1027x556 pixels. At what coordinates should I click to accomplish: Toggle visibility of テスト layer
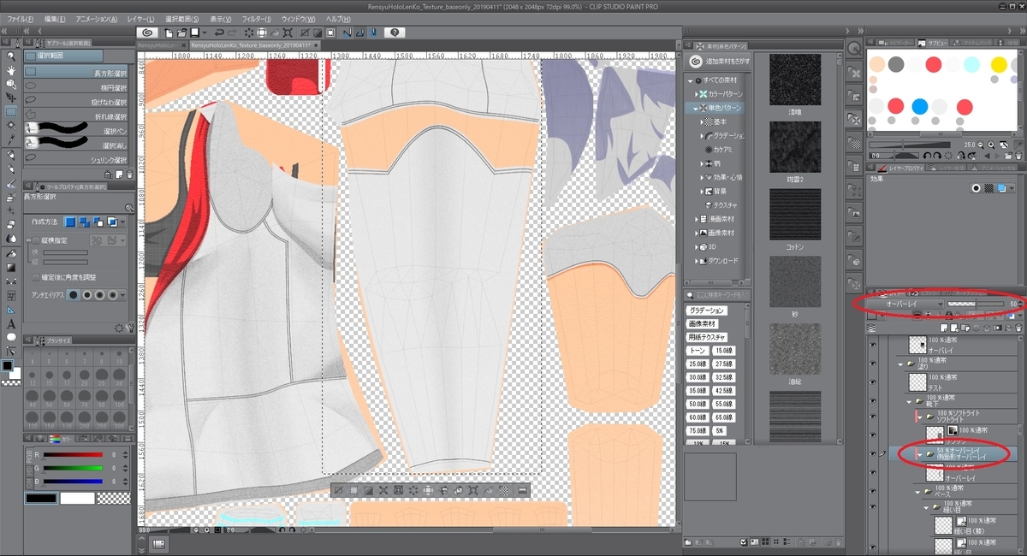click(x=873, y=382)
